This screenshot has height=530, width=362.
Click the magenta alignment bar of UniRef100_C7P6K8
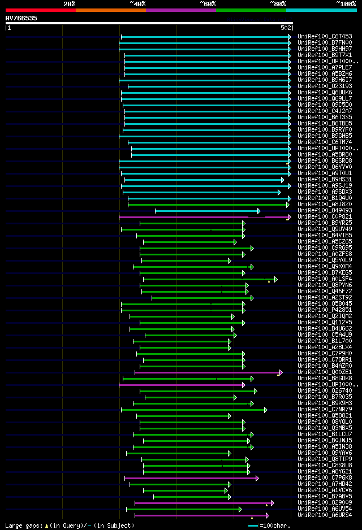pyautogui.click(x=191, y=478)
